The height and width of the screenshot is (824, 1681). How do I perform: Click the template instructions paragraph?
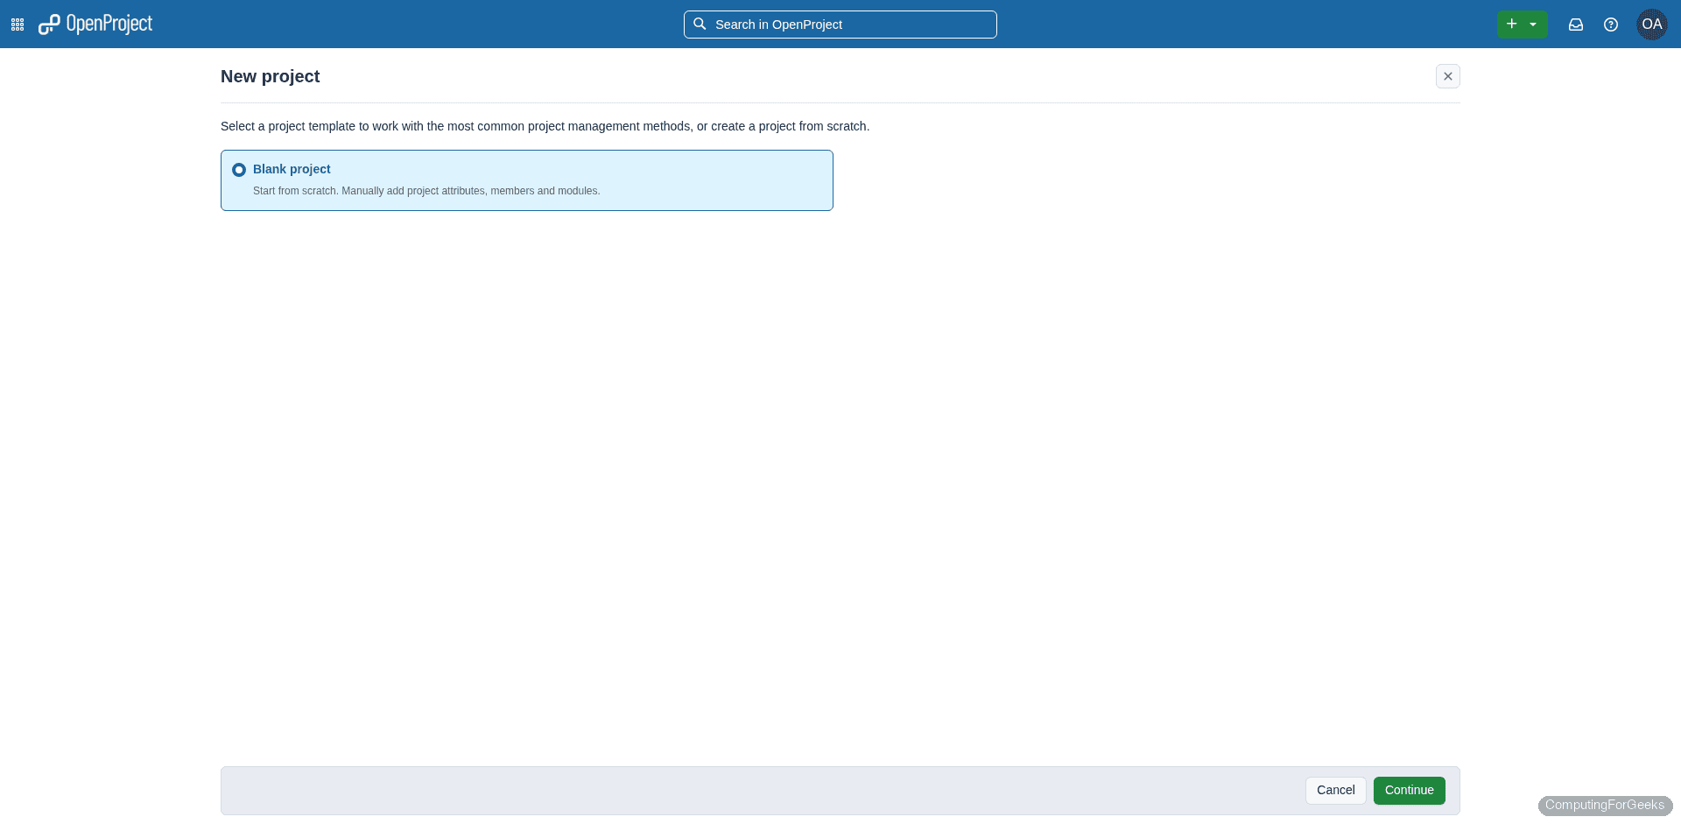[x=545, y=126]
